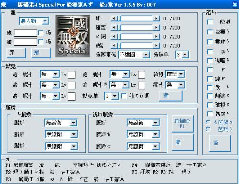Click the left arrow on the /400 slider
Viewport: 239px width, 184px height.
(114, 19)
